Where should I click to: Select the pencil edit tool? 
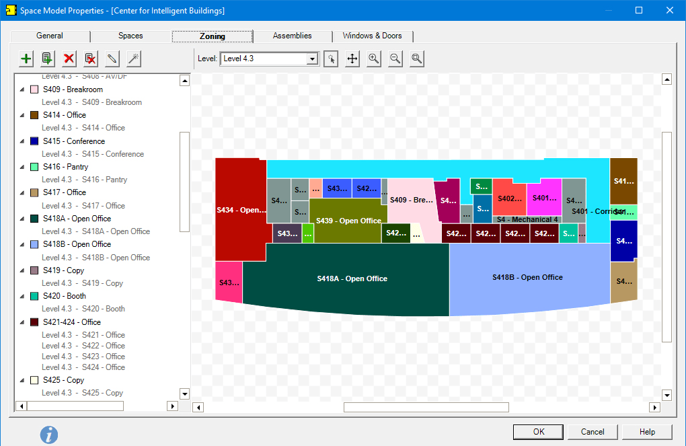pos(111,59)
